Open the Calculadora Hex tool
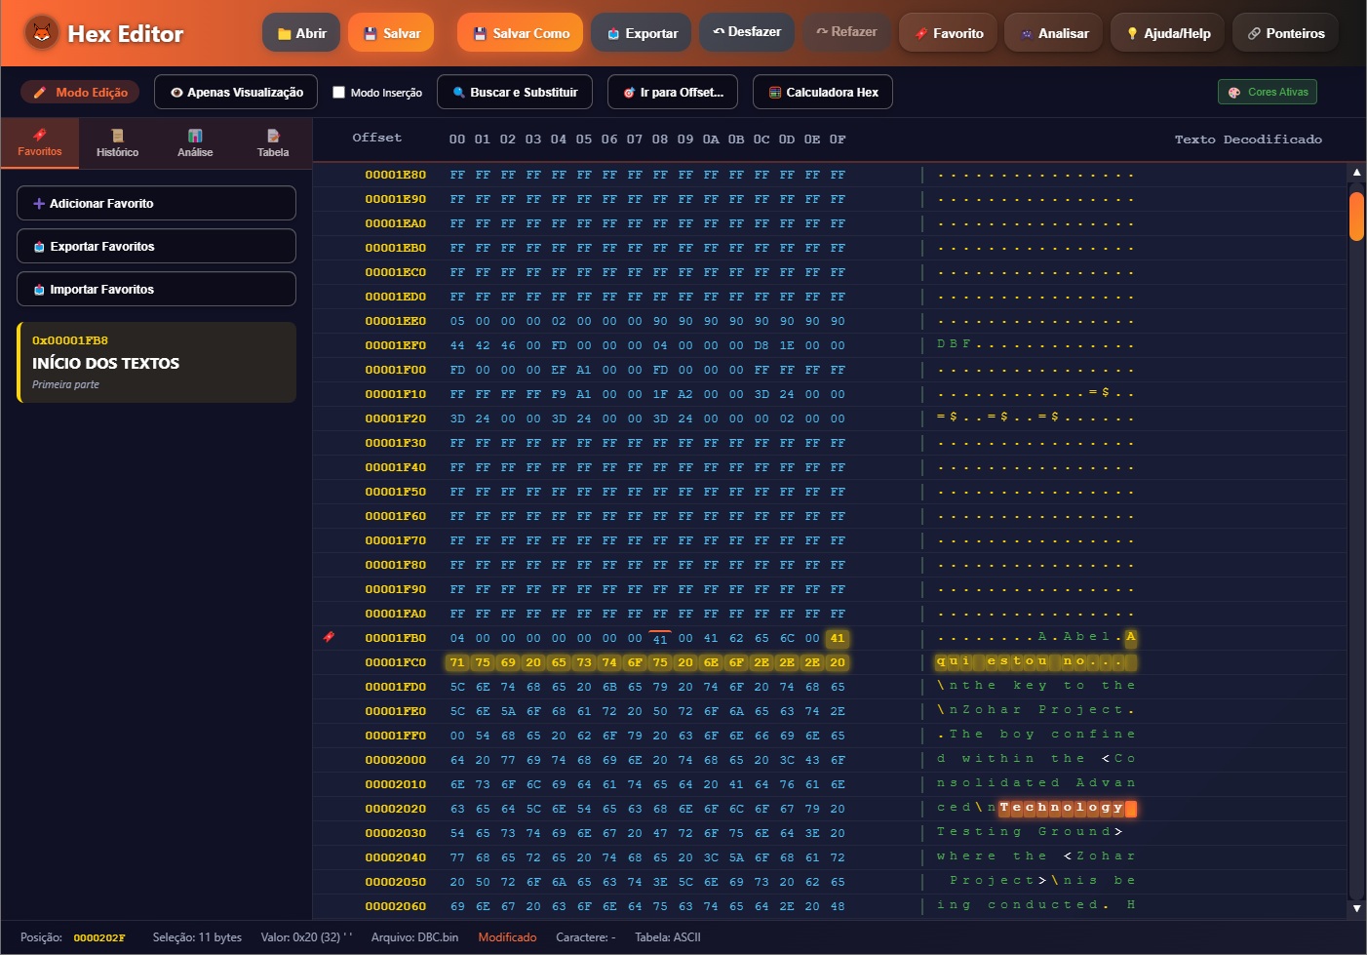Image resolution: width=1367 pixels, height=955 pixels. click(822, 93)
